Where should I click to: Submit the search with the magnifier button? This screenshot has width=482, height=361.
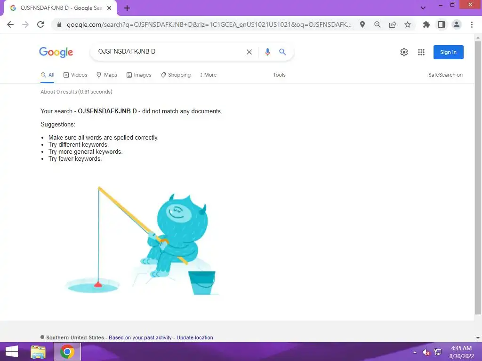tap(282, 52)
